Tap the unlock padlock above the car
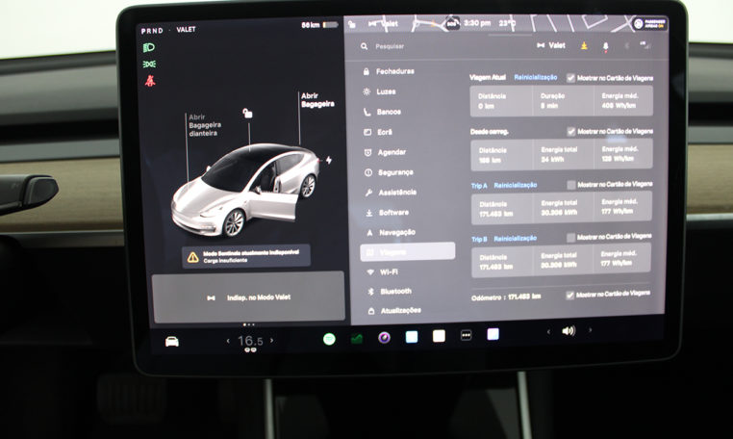Viewport: 733px width, 439px height. coord(247,113)
